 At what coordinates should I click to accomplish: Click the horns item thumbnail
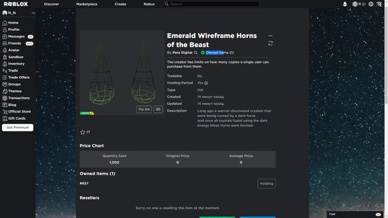[122, 73]
